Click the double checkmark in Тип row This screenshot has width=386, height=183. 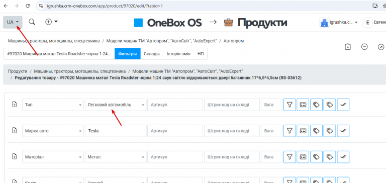point(343,105)
